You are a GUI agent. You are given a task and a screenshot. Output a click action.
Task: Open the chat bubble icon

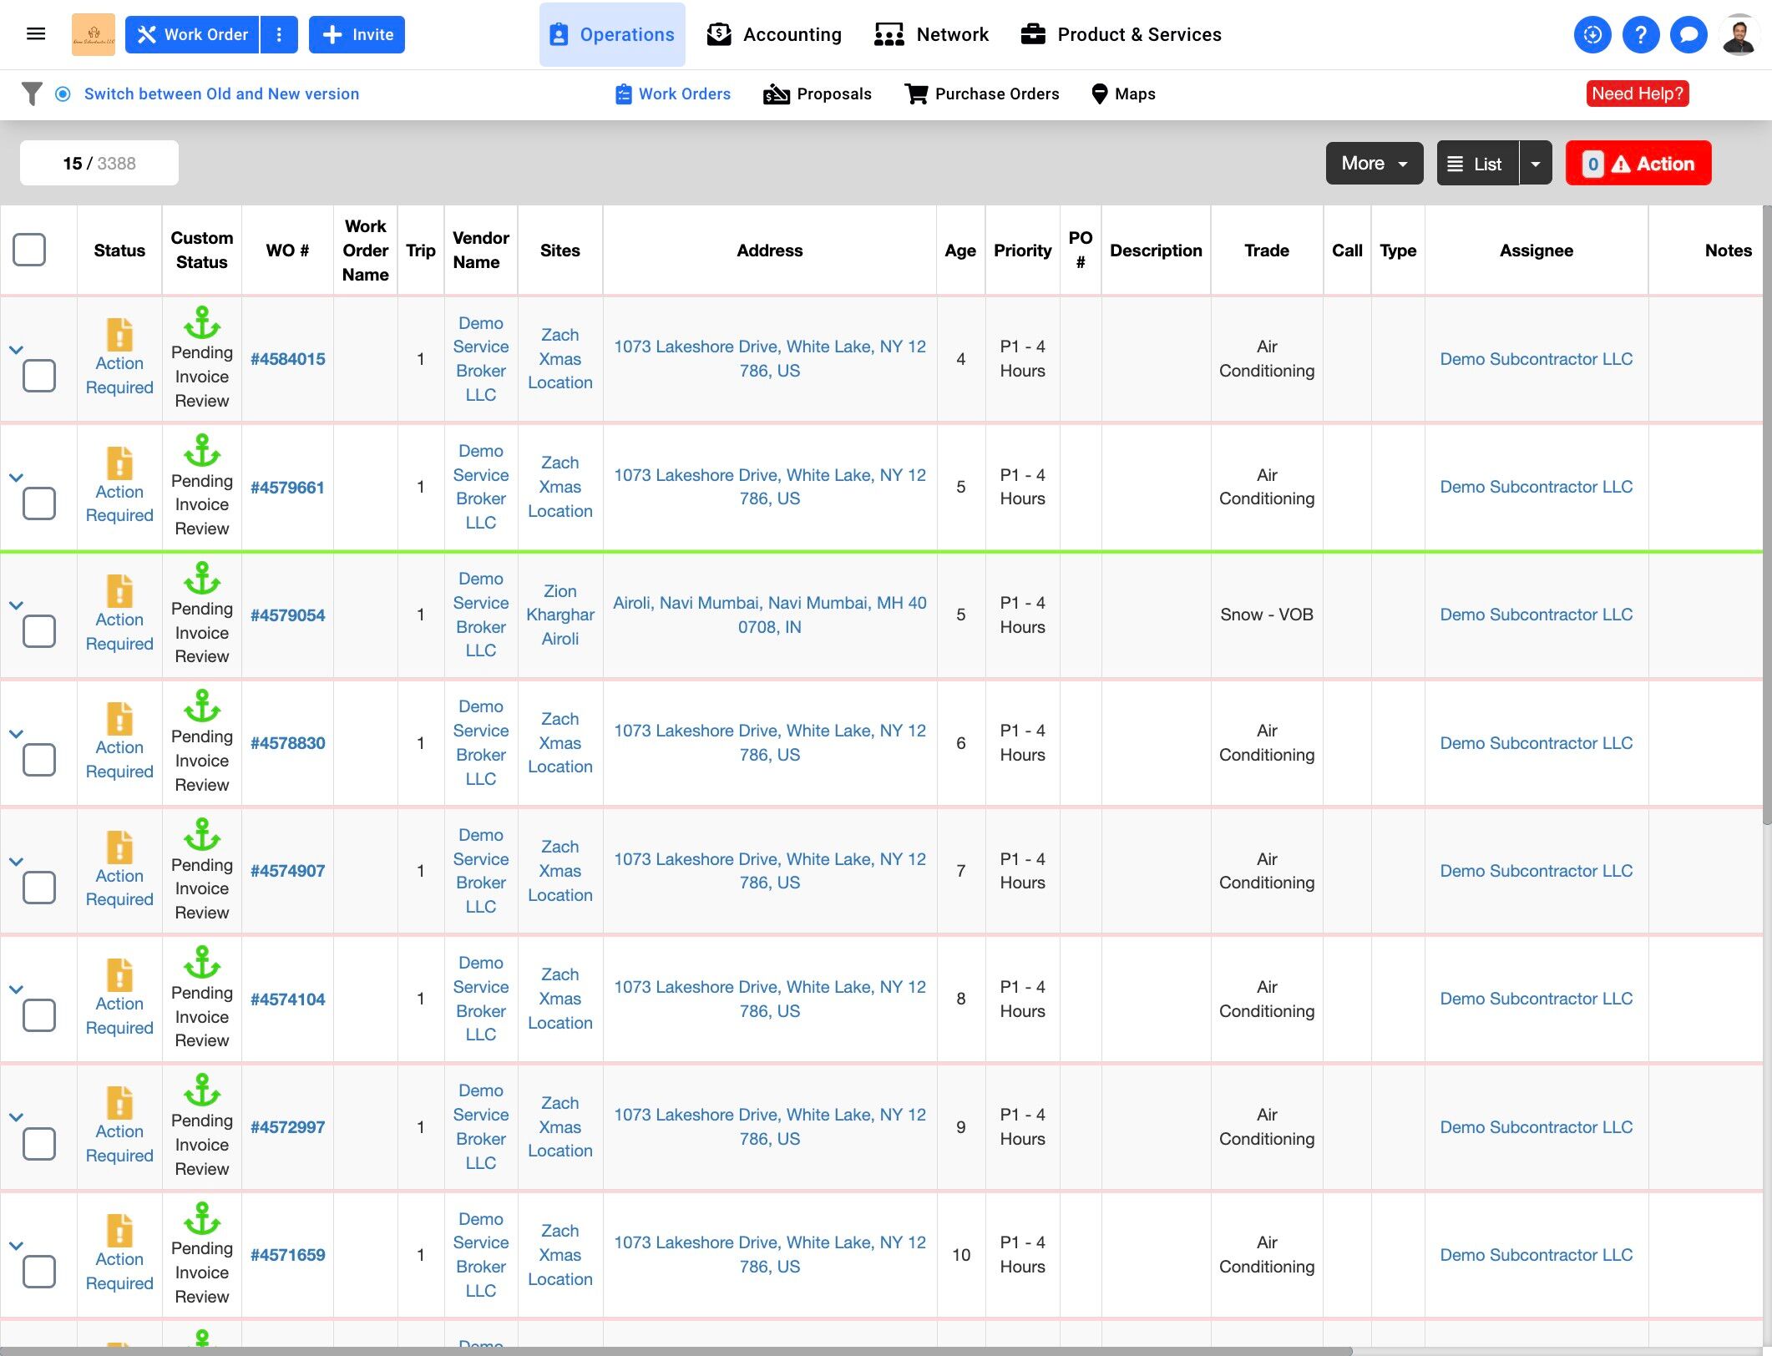pyautogui.click(x=1688, y=34)
